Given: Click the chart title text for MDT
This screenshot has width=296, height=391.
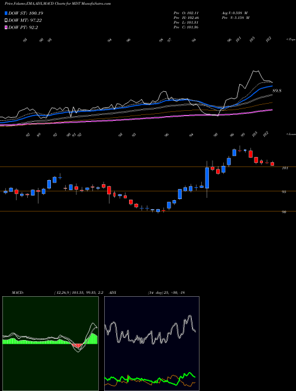Looking at the screenshot, I should click(58, 4).
